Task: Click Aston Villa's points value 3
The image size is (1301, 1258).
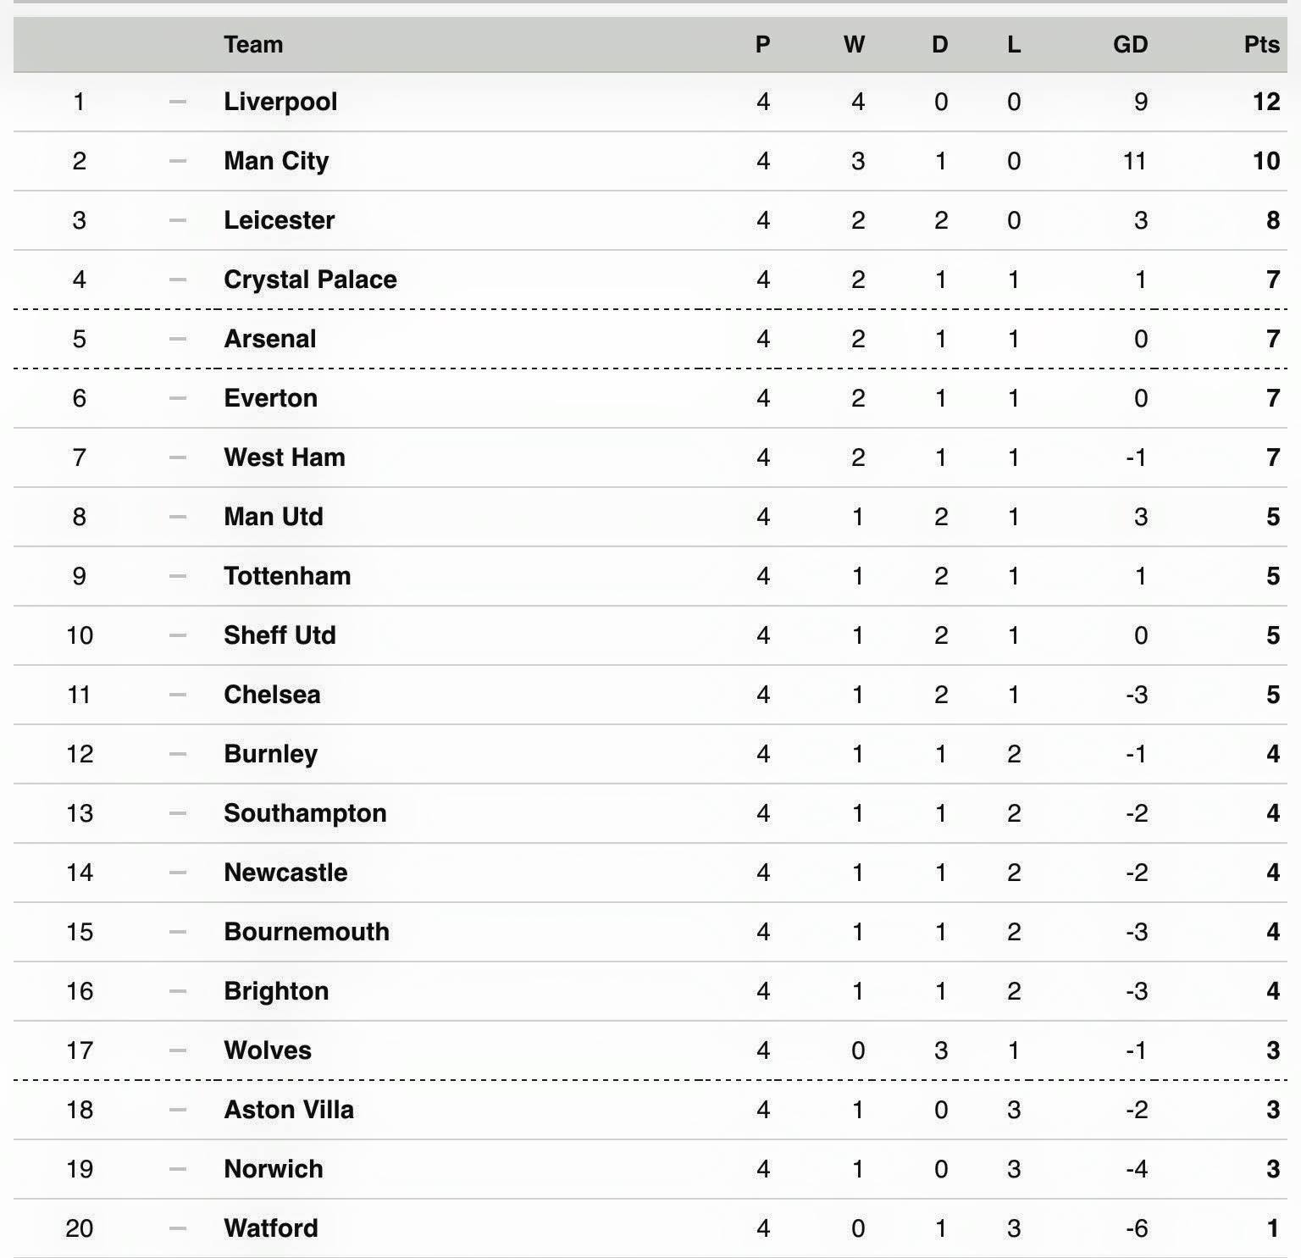Action: pyautogui.click(x=1272, y=1110)
